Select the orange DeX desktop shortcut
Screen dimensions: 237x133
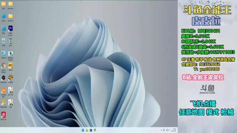pos(4,90)
